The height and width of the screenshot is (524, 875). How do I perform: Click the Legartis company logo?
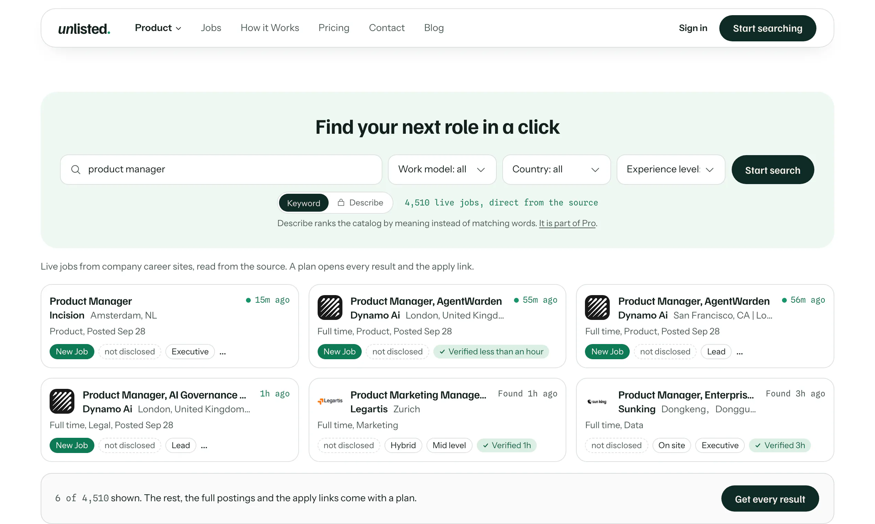[x=330, y=401]
